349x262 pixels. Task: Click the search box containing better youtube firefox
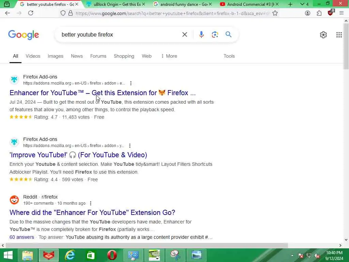click(120, 34)
